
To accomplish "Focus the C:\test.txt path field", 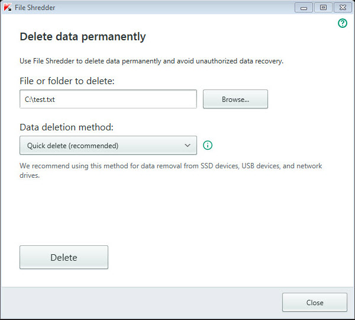I will pos(108,100).
